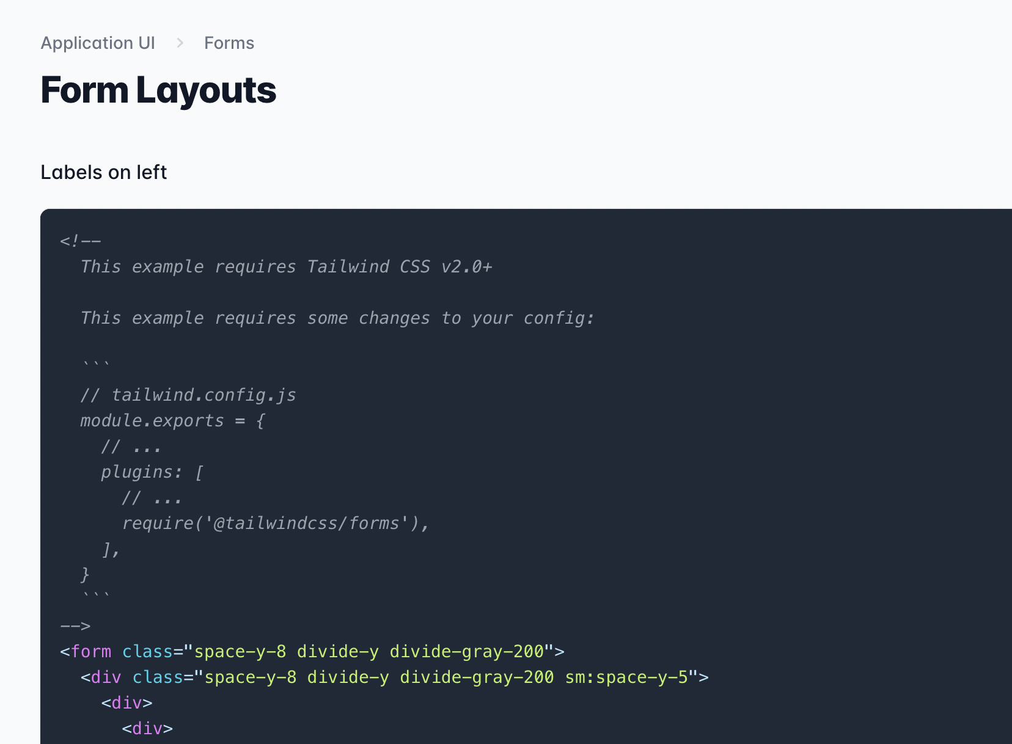The image size is (1012, 744).
Task: Click the breadcrumb chevron separator icon
Action: pos(180,43)
